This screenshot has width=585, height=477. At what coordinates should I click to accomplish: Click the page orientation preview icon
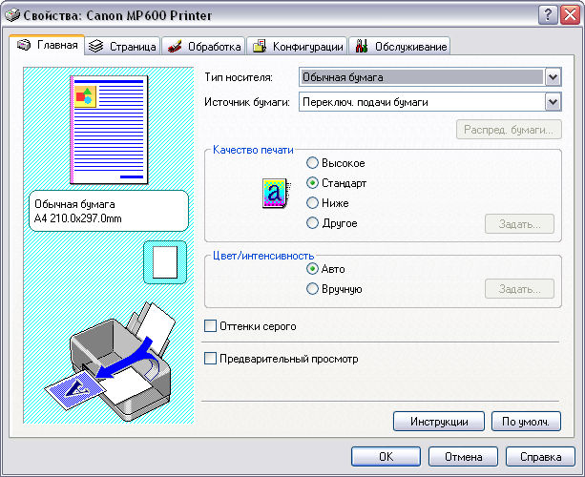click(165, 262)
